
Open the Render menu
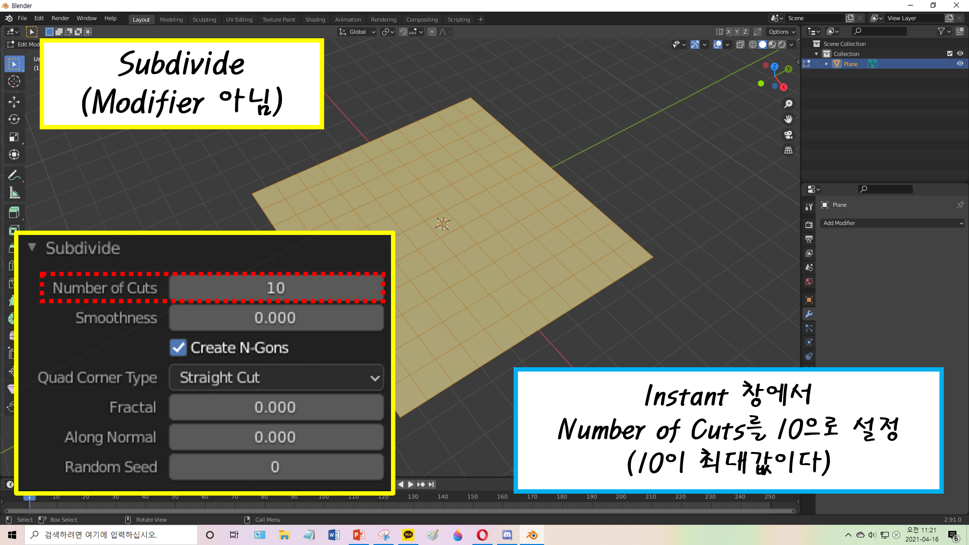click(60, 18)
